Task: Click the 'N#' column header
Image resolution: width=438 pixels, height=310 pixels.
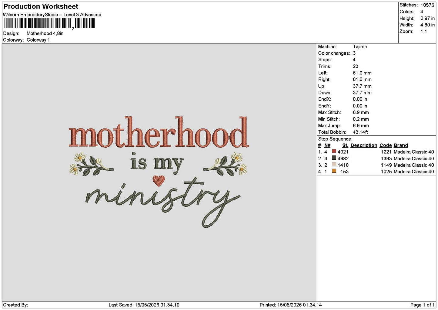Action: click(x=327, y=145)
